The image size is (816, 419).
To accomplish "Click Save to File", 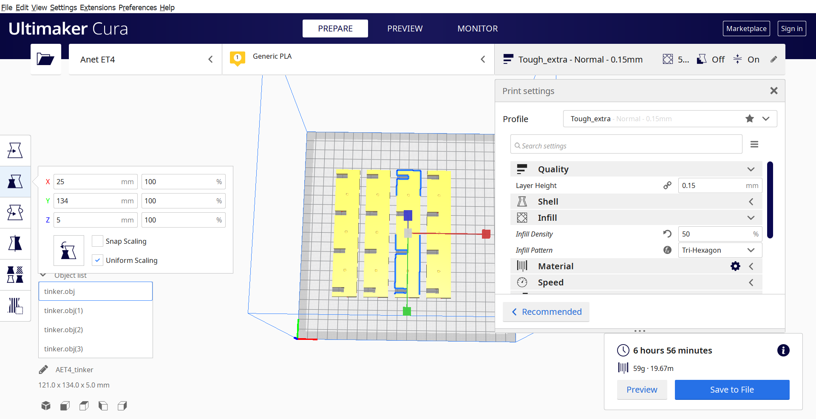I will [x=732, y=390].
